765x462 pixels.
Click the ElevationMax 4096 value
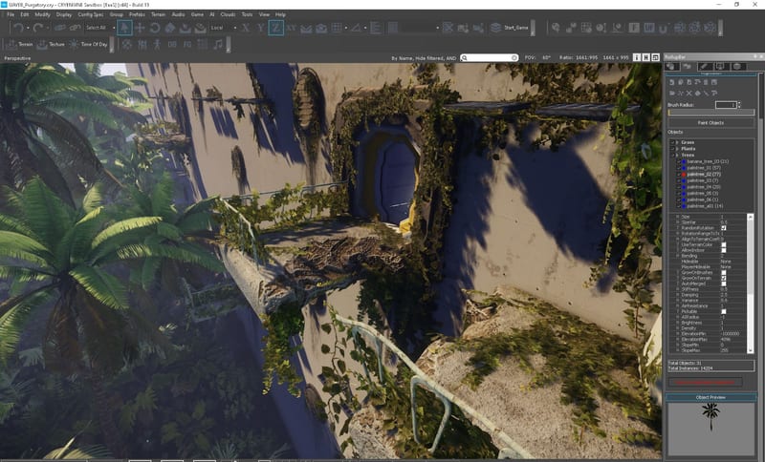(725, 339)
